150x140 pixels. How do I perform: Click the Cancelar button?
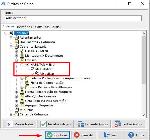pyautogui.click(x=84, y=135)
